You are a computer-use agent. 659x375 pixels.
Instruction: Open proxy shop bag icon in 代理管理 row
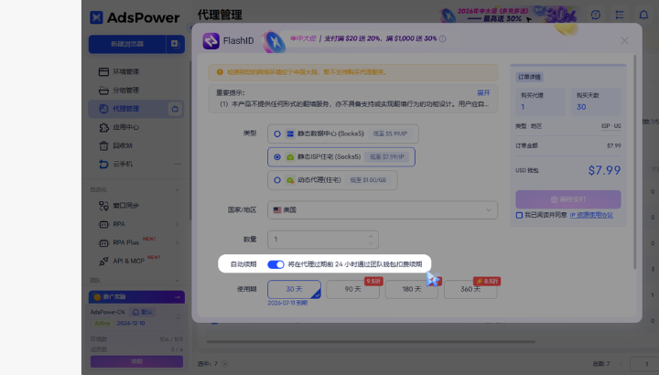[x=175, y=109]
